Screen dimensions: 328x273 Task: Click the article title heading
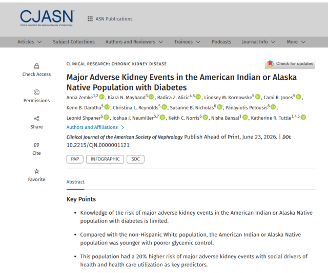pyautogui.click(x=181, y=82)
